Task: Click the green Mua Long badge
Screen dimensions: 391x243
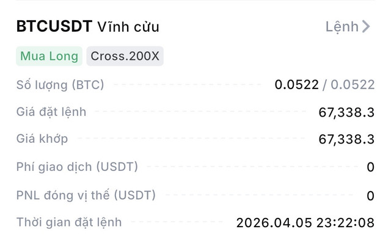Action: (49, 56)
